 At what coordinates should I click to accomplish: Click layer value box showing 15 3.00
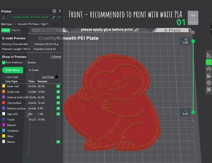(185, 41)
